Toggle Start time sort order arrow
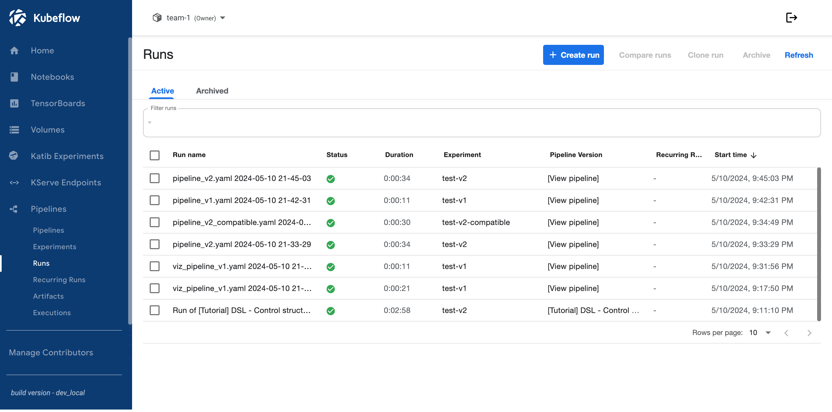The width and height of the screenshot is (832, 412). click(754, 155)
